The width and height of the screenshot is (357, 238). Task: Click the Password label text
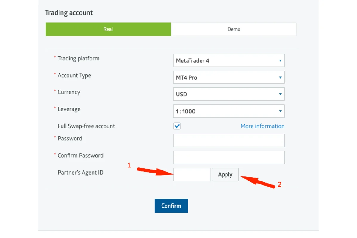(70, 138)
